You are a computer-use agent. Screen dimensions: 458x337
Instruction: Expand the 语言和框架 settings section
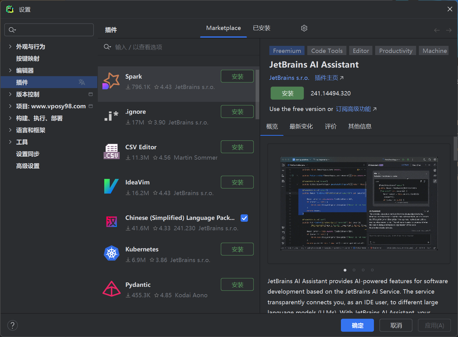[x=10, y=130]
